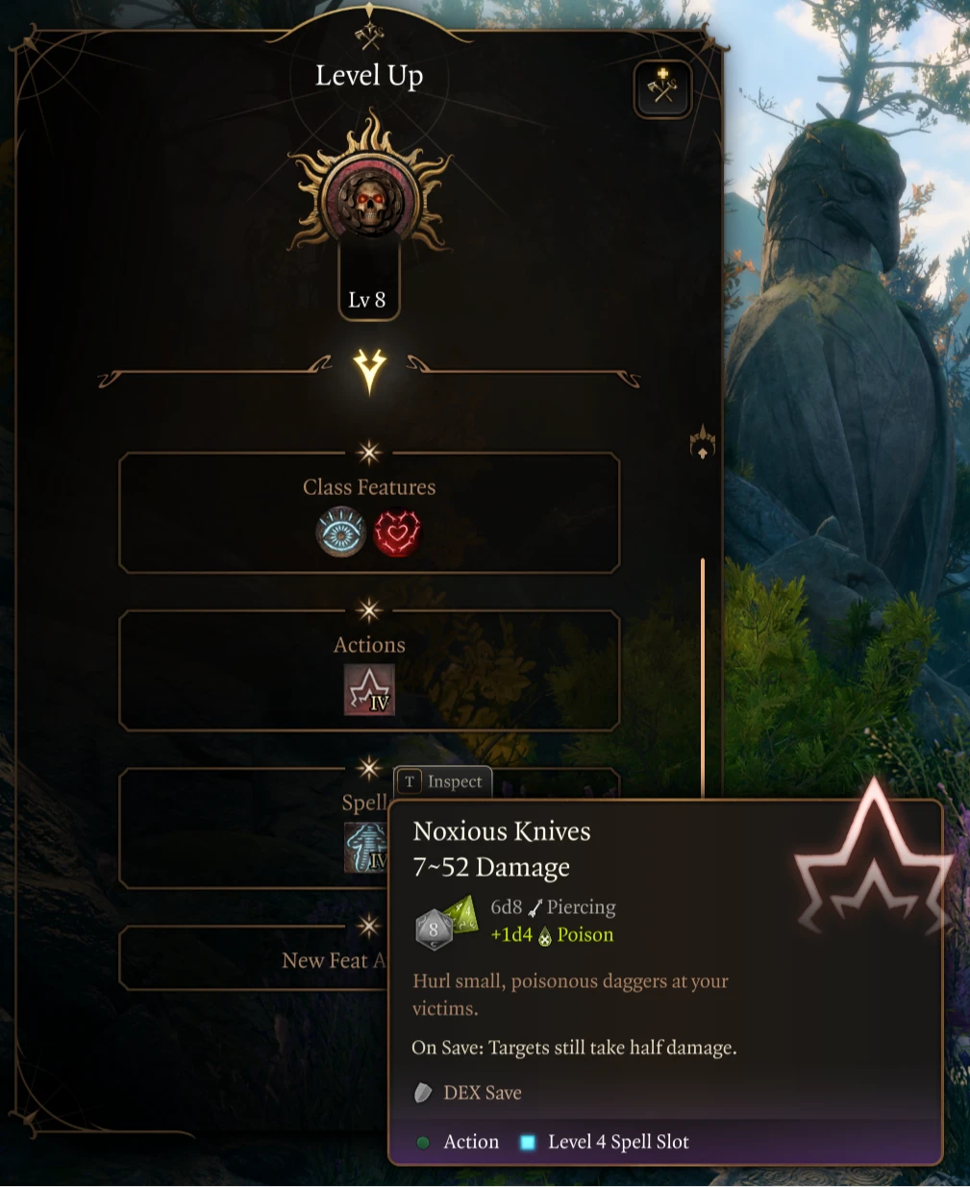Click the crossed axes emblem above Level Up
This screenshot has width=970, height=1187.
click(x=369, y=37)
